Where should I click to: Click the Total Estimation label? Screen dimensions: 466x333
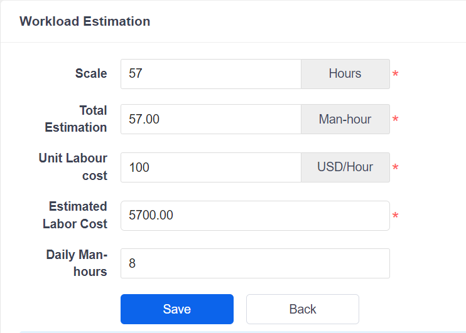[76, 119]
